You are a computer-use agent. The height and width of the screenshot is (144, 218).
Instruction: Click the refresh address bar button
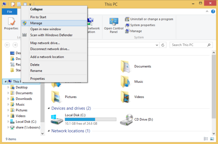163,45
